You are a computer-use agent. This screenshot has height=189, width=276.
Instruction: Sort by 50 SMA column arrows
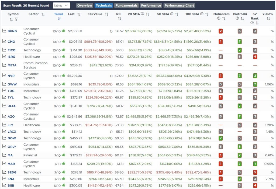pos(177,14)
